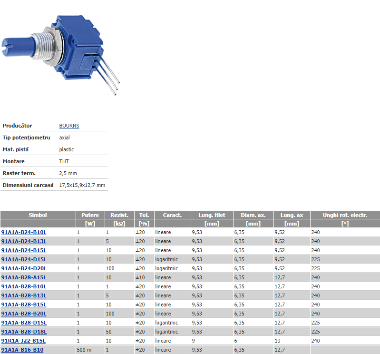Viewport: 380px width, 354px height.
Task: Select the 'axial' potentiometer type value
Action: [65, 138]
